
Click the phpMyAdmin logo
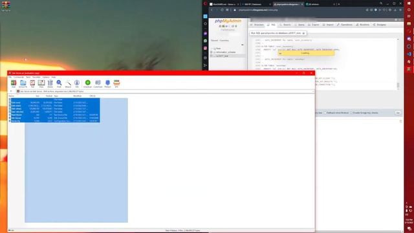point(228,21)
